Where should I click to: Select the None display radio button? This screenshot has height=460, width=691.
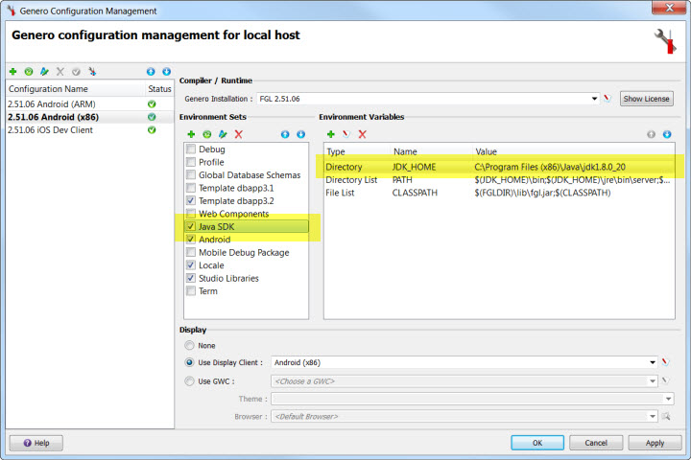click(190, 345)
